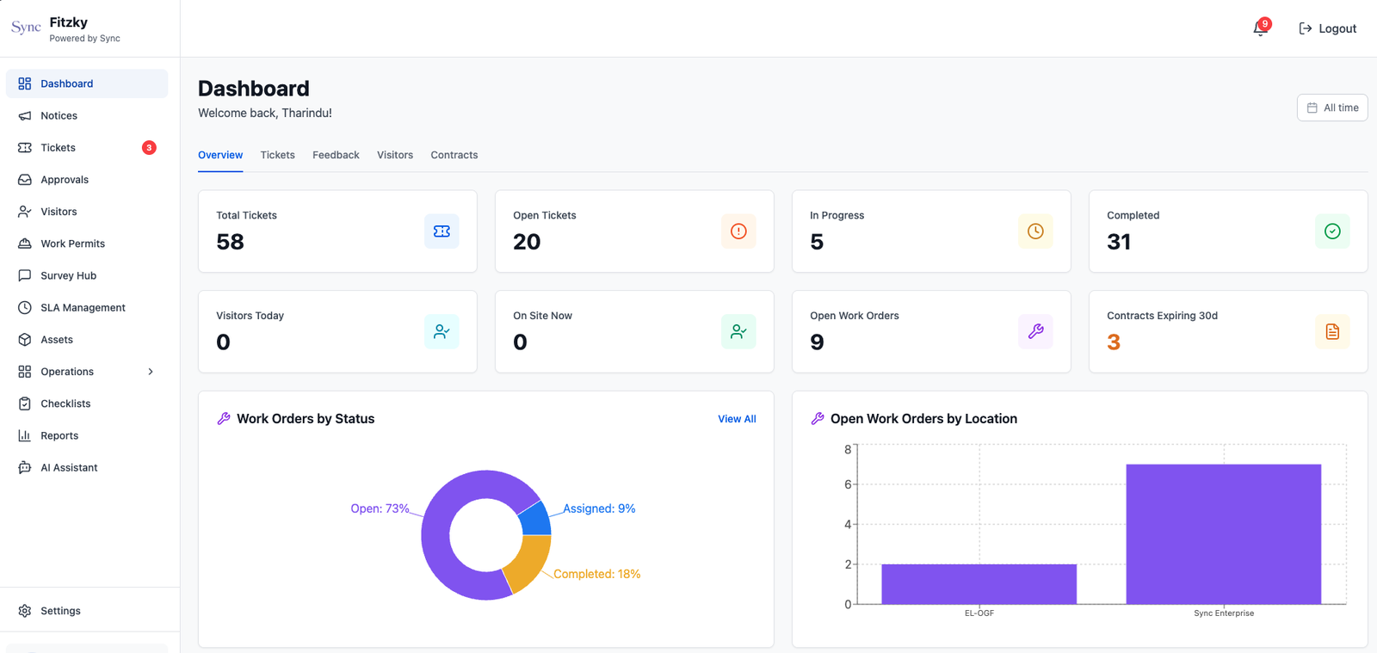Switch to the Visitors tab
Viewport: 1377px width, 653px height.
[395, 155]
